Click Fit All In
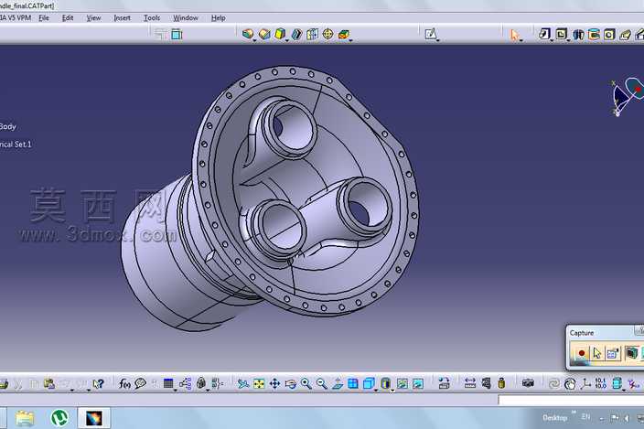 pos(259,384)
